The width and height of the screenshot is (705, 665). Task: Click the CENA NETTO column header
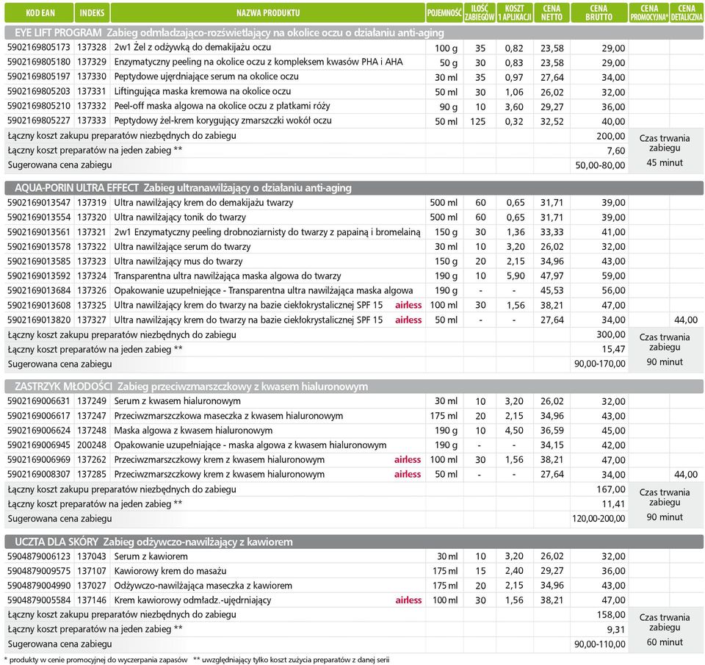pos(552,13)
